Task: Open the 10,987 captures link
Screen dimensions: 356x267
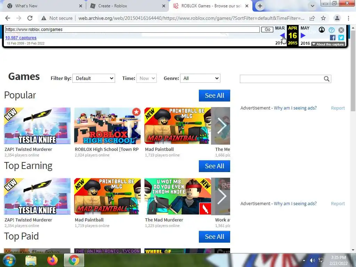Action: coord(21,38)
